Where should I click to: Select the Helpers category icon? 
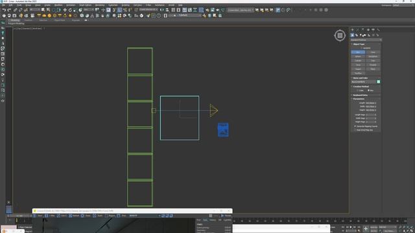tap(369, 35)
